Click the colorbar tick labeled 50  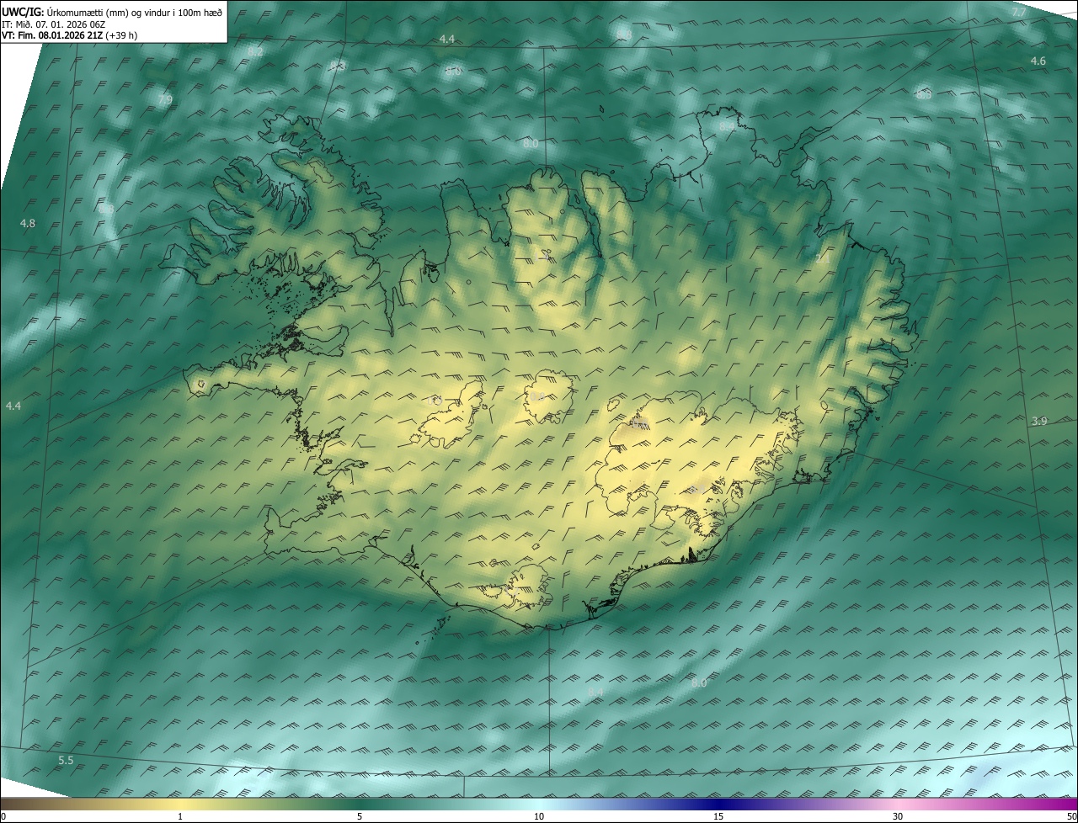pos(1071,816)
